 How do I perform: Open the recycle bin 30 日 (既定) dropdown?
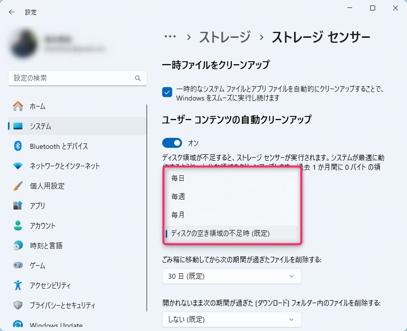[x=231, y=276]
